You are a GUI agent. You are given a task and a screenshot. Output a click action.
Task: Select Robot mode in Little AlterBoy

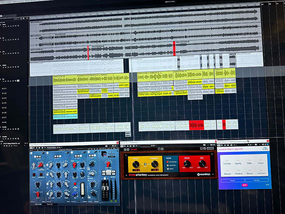(x=167, y=169)
